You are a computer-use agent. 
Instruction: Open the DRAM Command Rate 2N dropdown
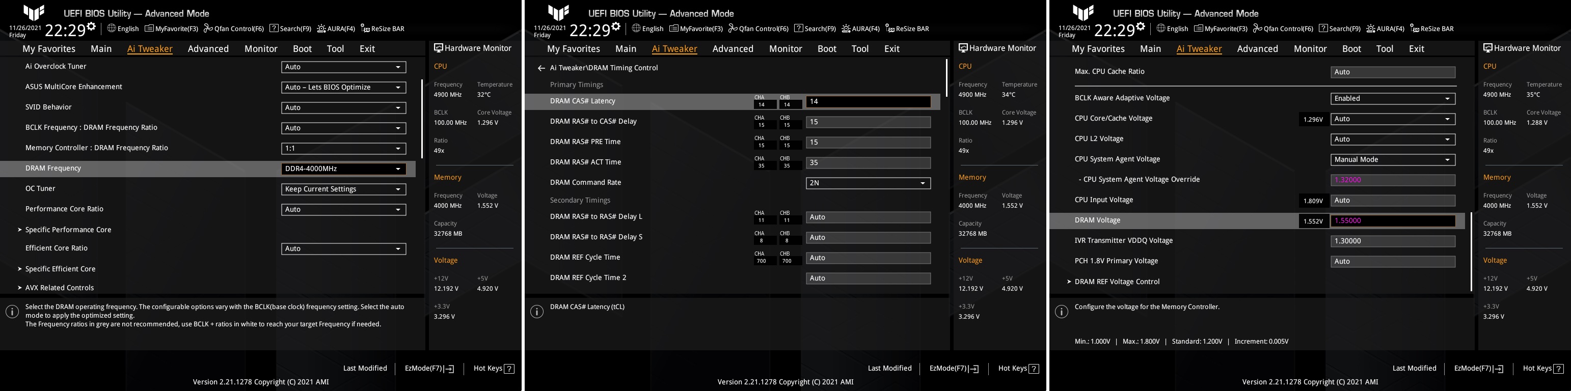coord(868,183)
